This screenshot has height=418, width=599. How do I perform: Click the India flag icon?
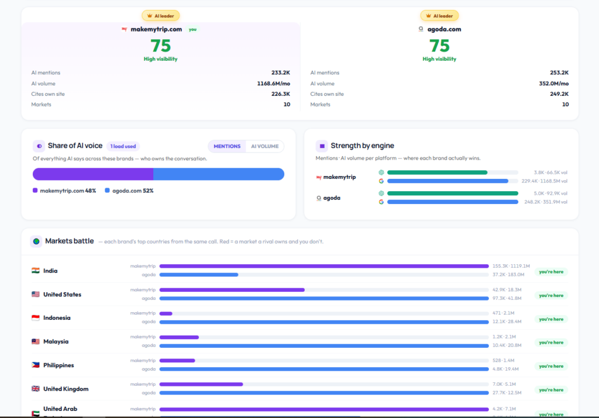click(x=36, y=271)
